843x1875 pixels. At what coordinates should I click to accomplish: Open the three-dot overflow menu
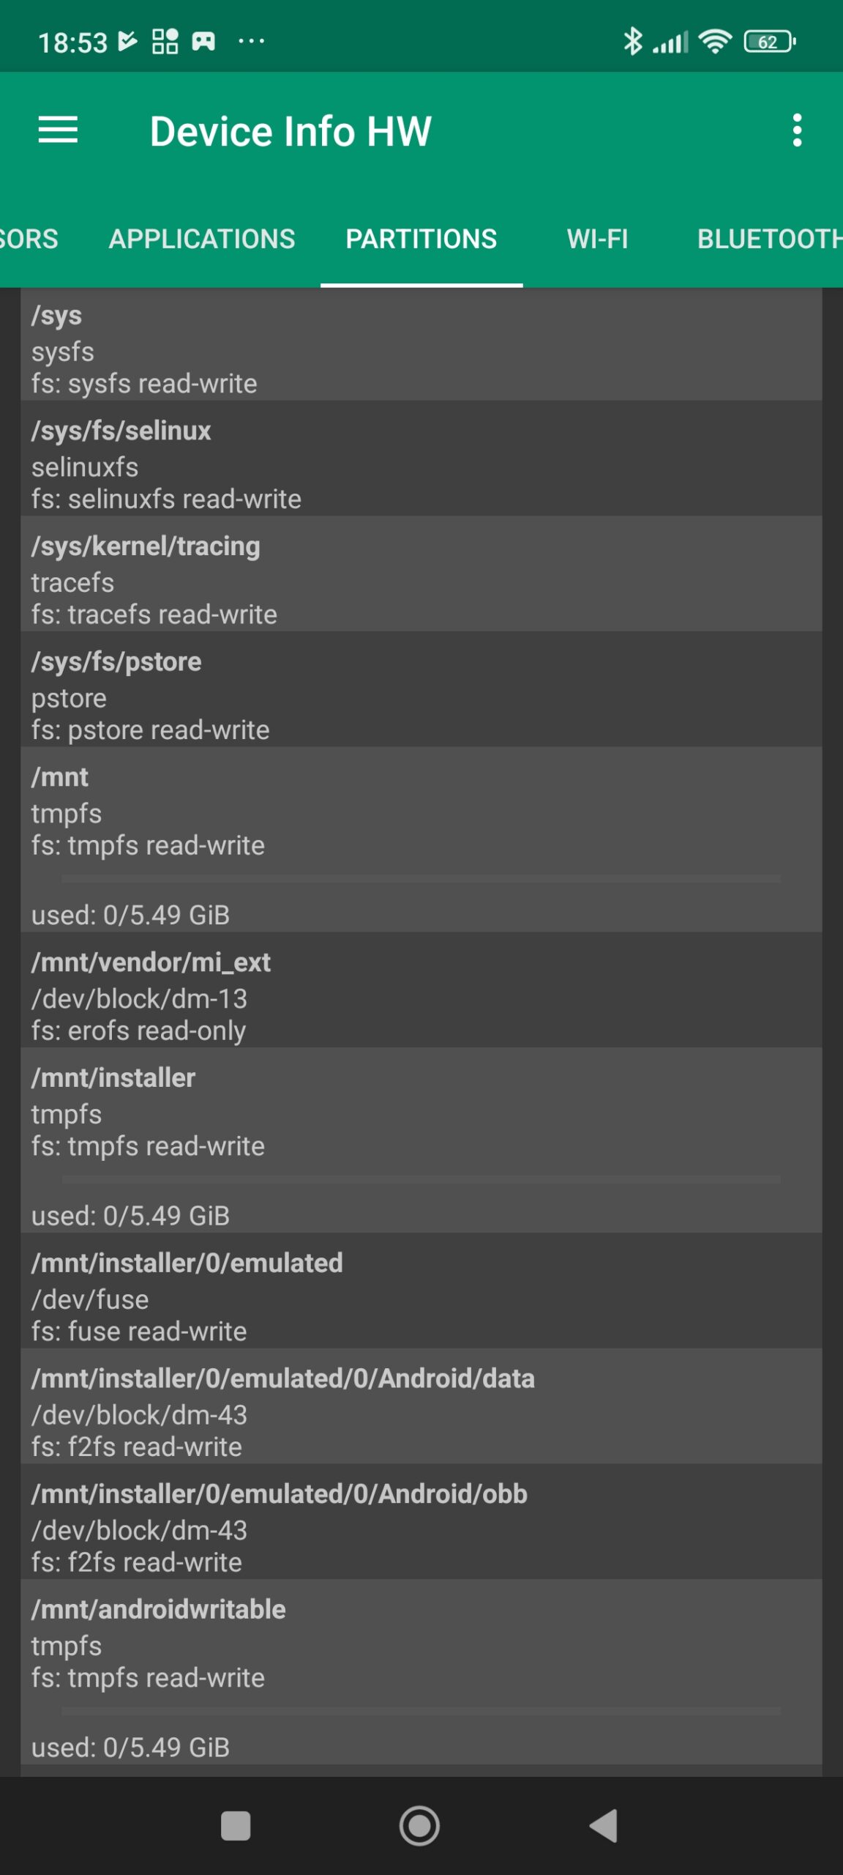(797, 130)
